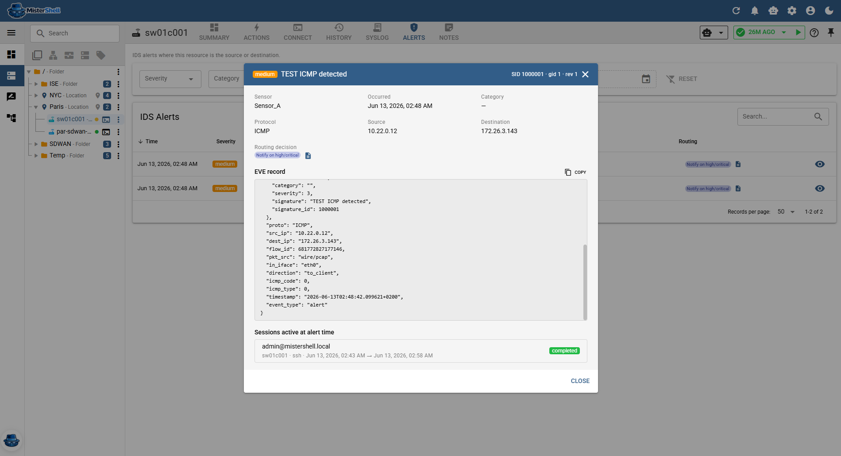
Task: Open the tree structure icon in sidebar
Action: coord(12,118)
